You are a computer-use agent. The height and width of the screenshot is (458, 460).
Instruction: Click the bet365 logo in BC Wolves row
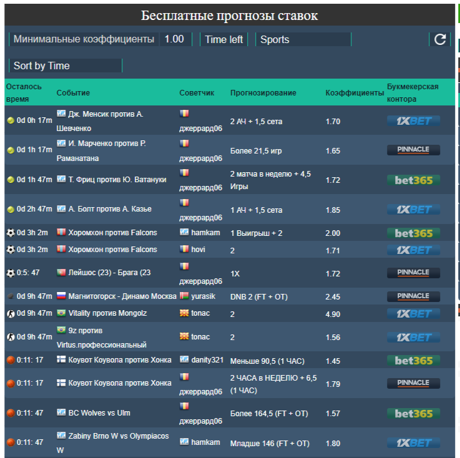413,414
